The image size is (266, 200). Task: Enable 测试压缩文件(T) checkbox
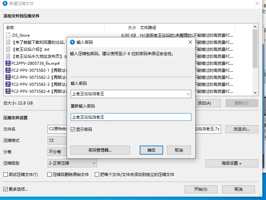[x=5, y=175]
